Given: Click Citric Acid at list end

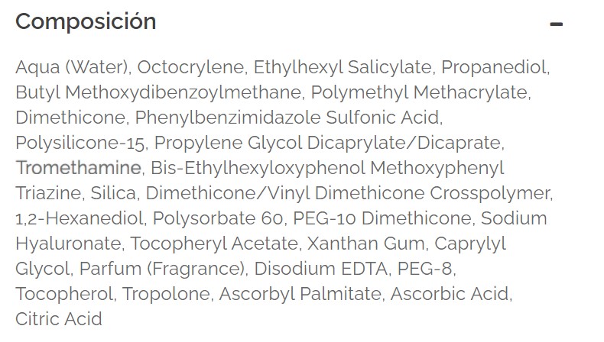Looking at the screenshot, I should [x=58, y=319].
